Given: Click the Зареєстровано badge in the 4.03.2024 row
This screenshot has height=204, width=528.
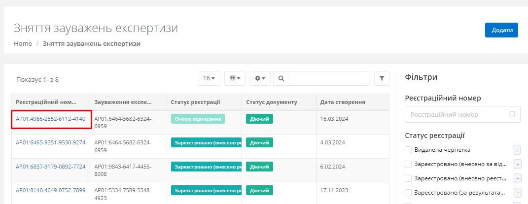Looking at the screenshot, I should (x=206, y=142).
